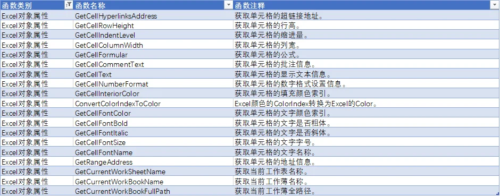Click the comment 获取单元格的文字是否斜体。

(x=282, y=133)
